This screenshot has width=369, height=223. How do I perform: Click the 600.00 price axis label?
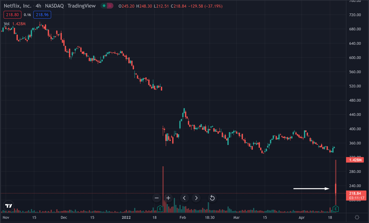point(355,58)
